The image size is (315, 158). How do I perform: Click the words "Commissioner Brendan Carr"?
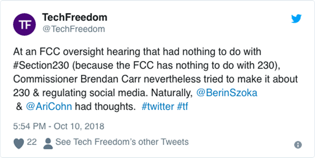[78, 79]
